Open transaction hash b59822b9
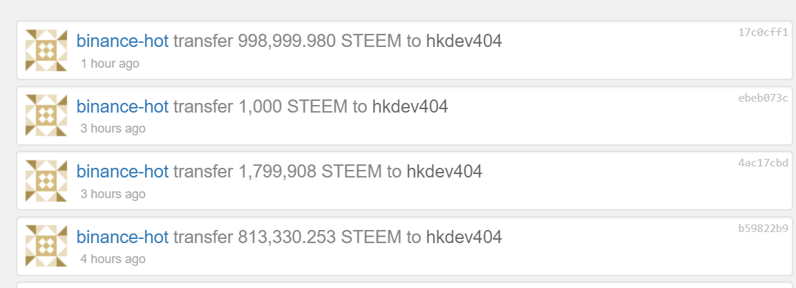The image size is (796, 288). tap(763, 228)
